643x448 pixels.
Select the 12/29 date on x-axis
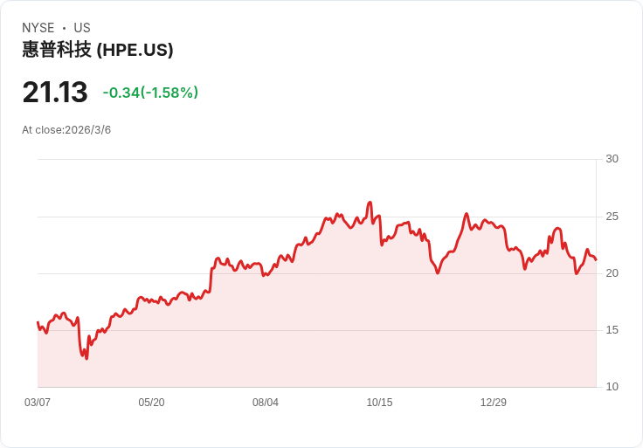494,403
